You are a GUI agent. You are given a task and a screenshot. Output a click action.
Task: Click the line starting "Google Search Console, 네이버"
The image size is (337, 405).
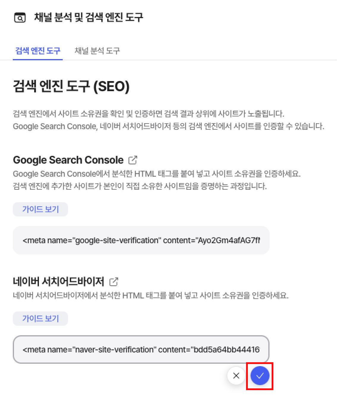pos(168,126)
